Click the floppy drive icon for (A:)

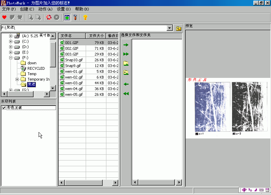(x=17, y=36)
